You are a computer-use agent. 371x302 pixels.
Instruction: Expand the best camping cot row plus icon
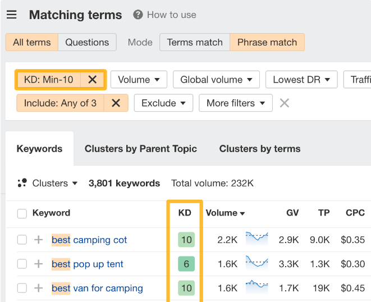point(38,240)
